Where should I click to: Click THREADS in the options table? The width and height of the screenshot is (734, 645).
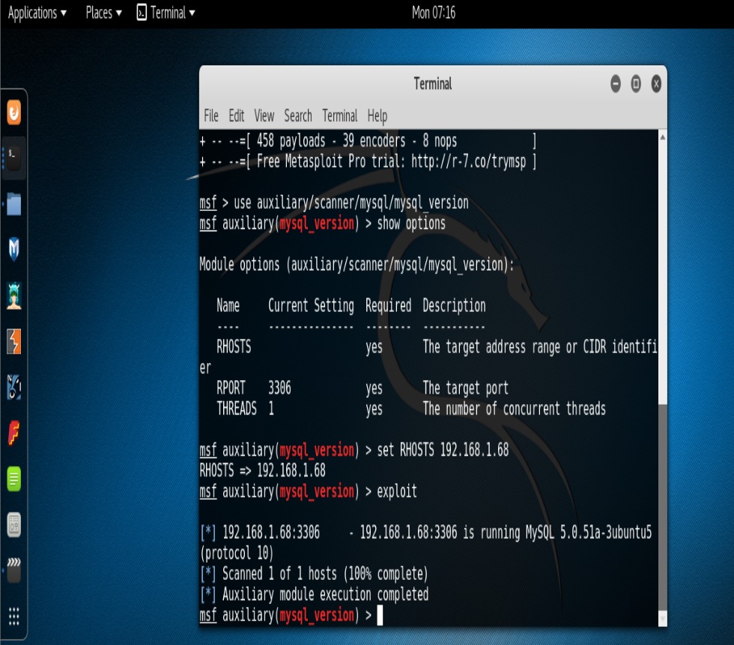(237, 409)
